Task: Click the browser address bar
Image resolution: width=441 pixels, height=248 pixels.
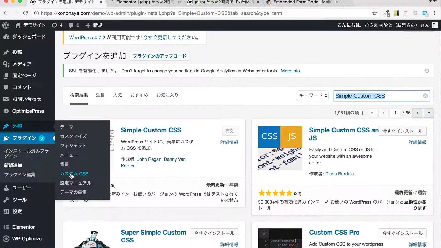Action: coord(203,13)
